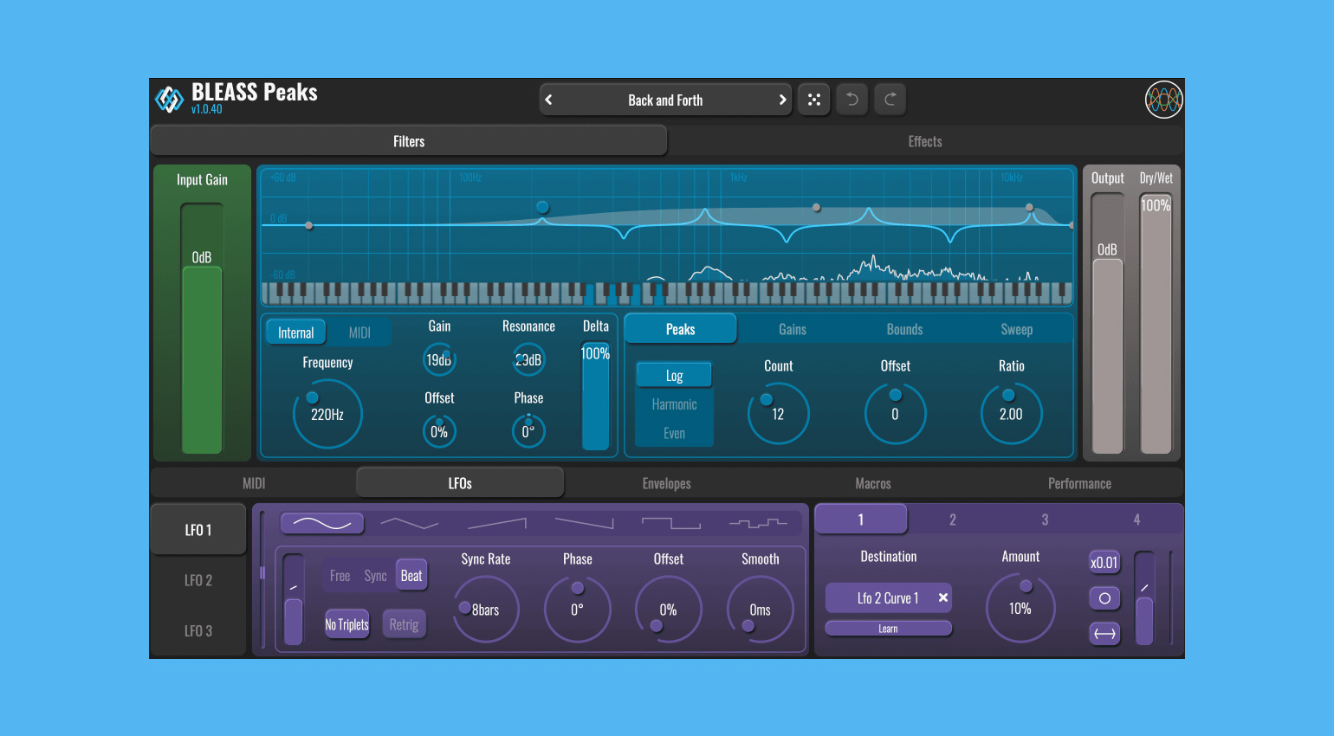Select Harmonic peak spacing mode
The width and height of the screenshot is (1334, 736).
tap(674, 404)
